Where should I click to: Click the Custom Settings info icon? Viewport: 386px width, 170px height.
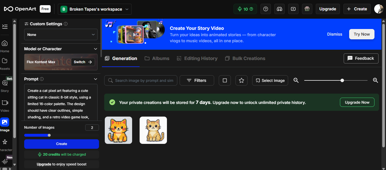(x=66, y=24)
